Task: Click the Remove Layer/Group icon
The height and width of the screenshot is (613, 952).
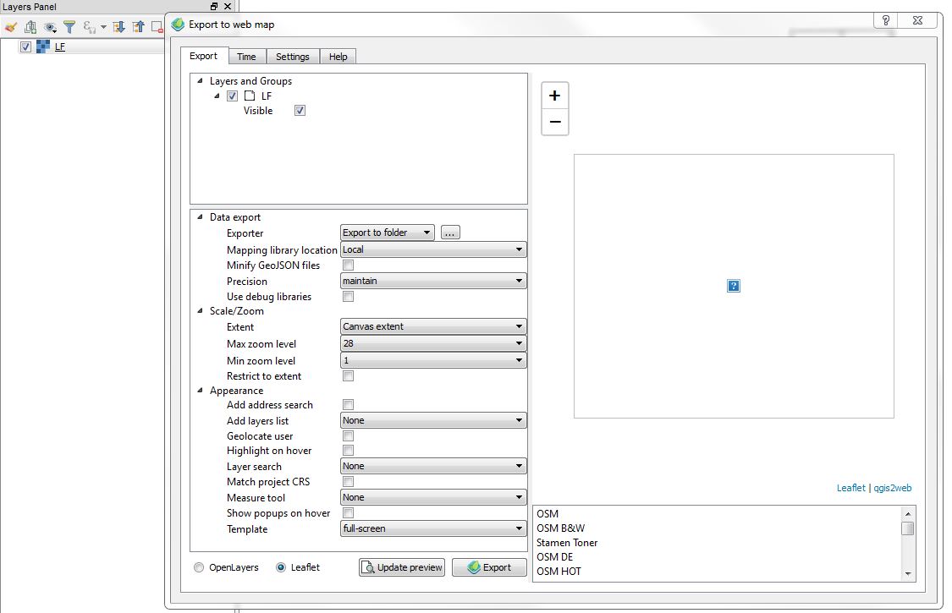Action: click(156, 26)
